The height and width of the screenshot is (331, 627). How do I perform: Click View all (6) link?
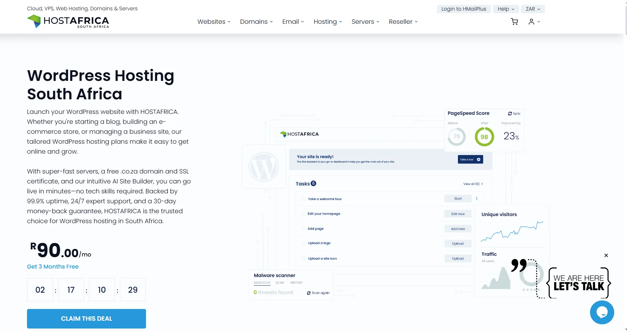click(x=473, y=184)
